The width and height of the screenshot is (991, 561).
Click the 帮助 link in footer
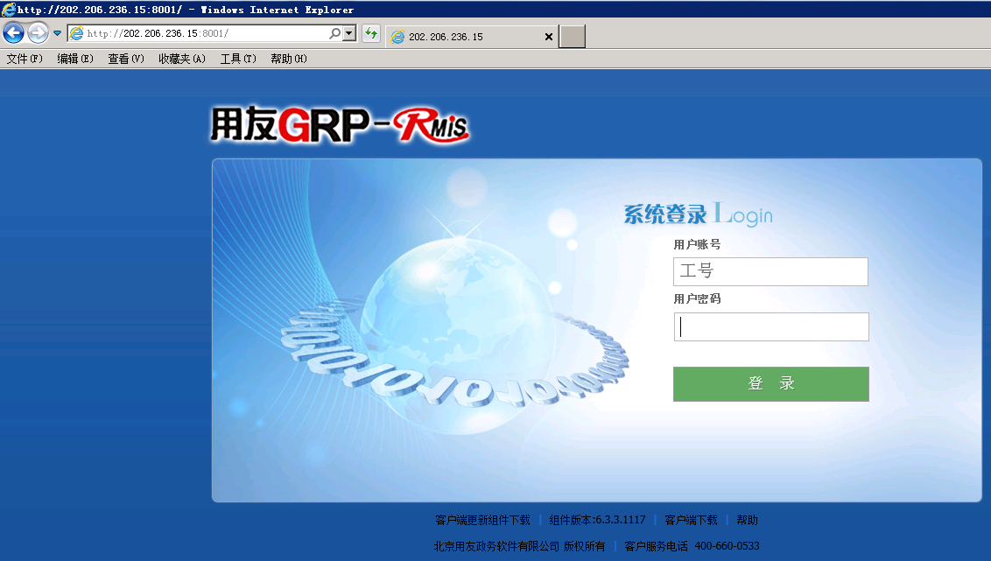click(747, 520)
